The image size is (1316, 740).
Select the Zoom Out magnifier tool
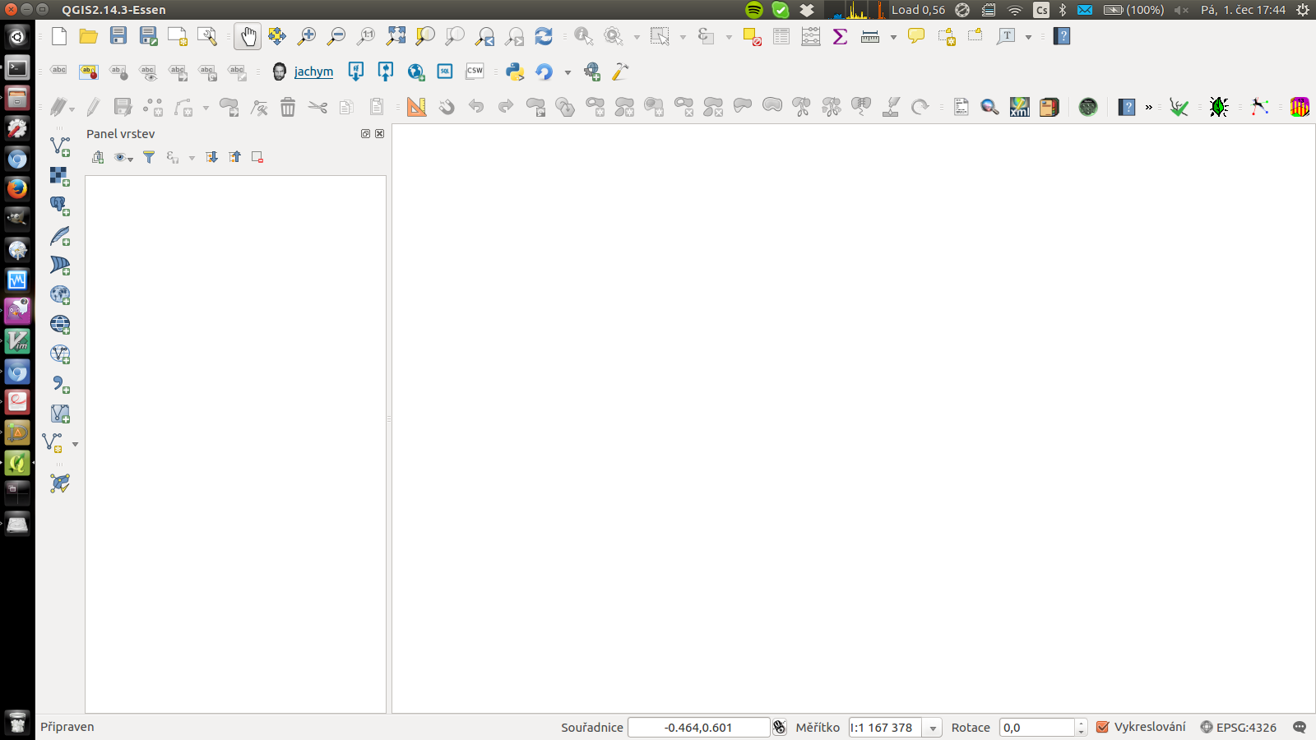(336, 36)
